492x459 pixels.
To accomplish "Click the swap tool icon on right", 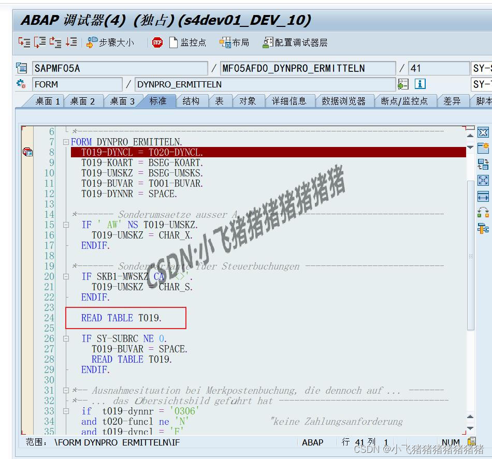I will click(x=483, y=164).
